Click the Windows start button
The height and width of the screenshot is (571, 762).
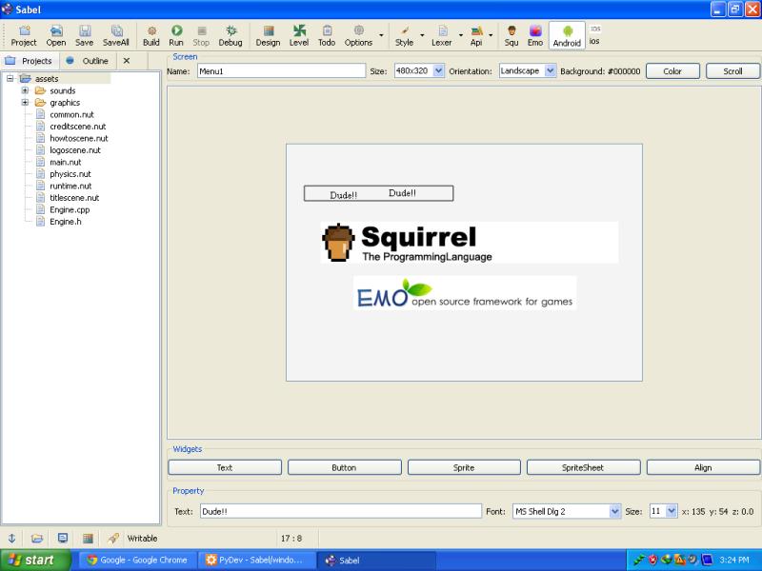[34, 560]
